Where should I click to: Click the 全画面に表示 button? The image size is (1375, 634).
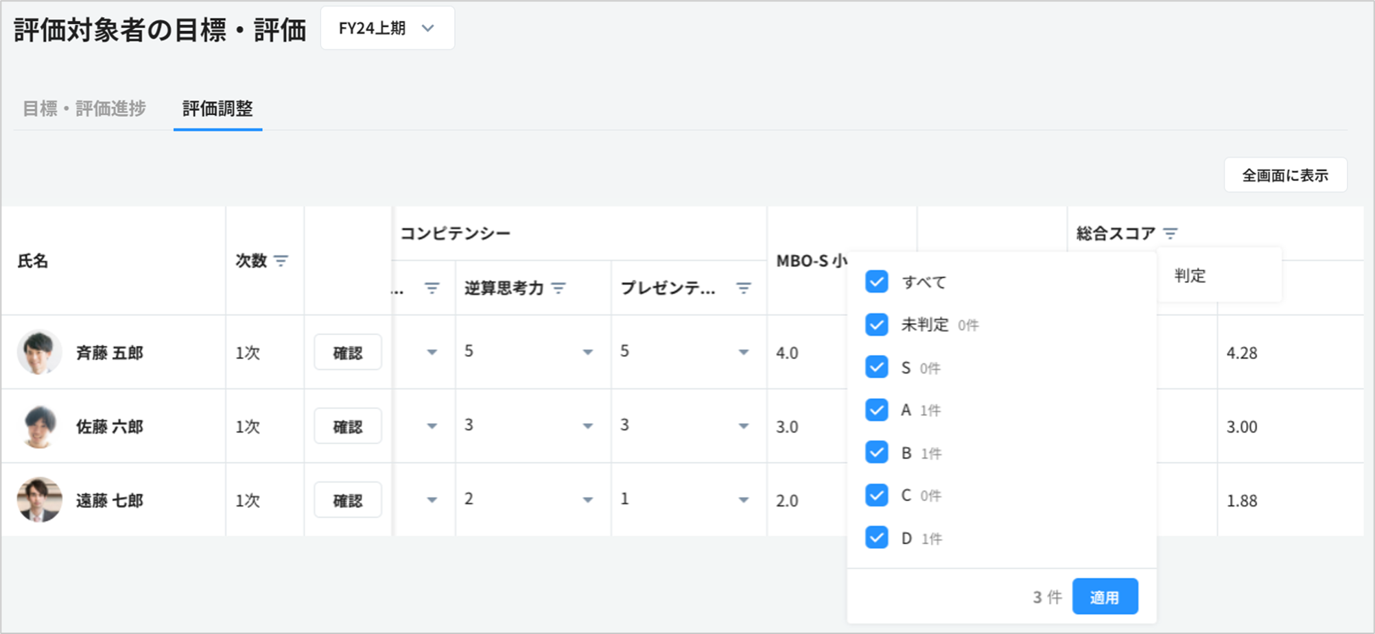(1284, 175)
